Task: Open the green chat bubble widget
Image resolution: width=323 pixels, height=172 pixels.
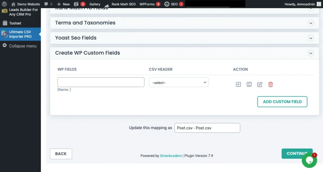Action: (x=309, y=160)
